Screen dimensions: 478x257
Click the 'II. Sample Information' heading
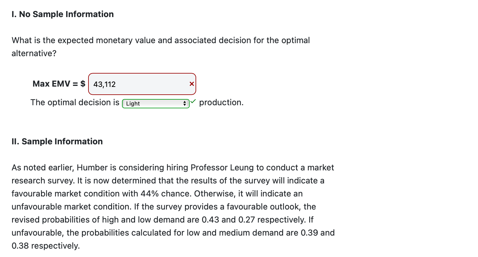point(57,141)
